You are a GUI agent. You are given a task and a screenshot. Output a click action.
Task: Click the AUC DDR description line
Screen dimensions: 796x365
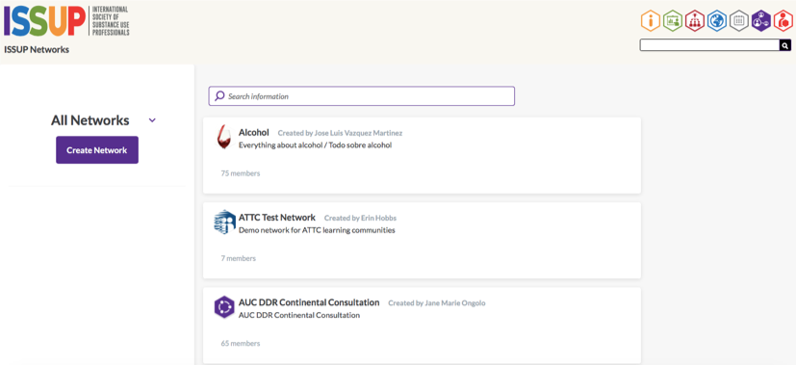click(x=299, y=315)
